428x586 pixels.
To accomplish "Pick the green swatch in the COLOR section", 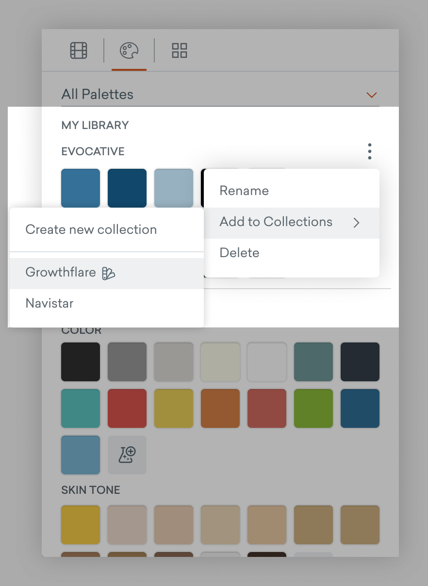I will [x=313, y=408].
